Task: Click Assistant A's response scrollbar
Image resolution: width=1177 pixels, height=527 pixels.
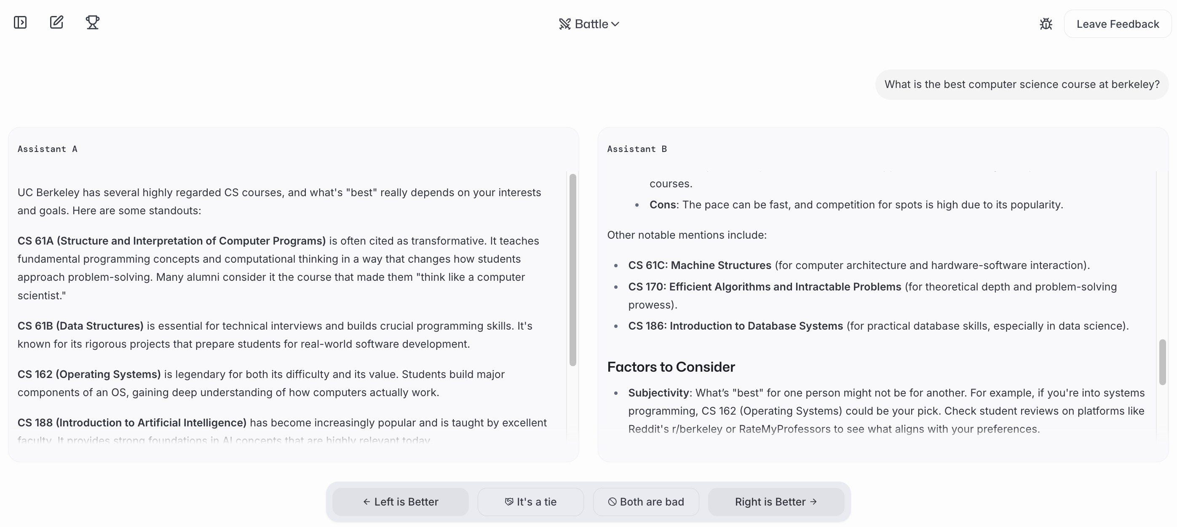Action: pyautogui.click(x=572, y=269)
